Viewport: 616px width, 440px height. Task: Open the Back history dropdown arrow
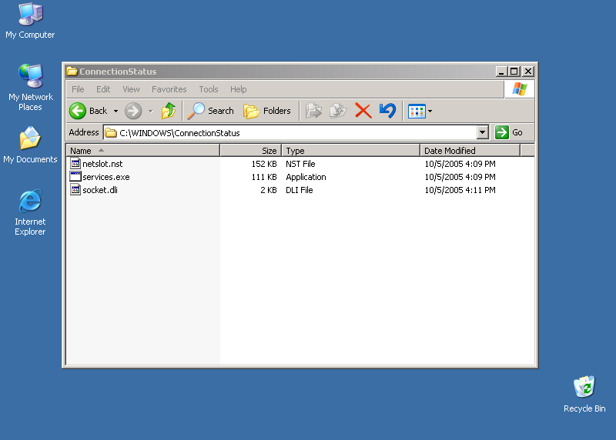click(115, 112)
